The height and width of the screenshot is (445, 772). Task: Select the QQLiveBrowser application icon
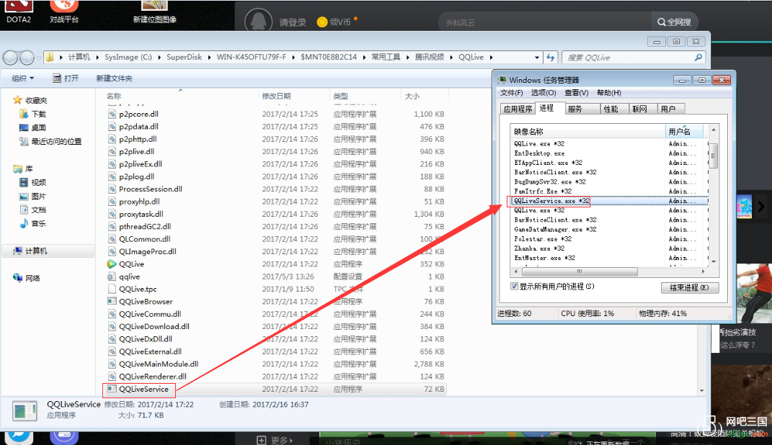(112, 302)
